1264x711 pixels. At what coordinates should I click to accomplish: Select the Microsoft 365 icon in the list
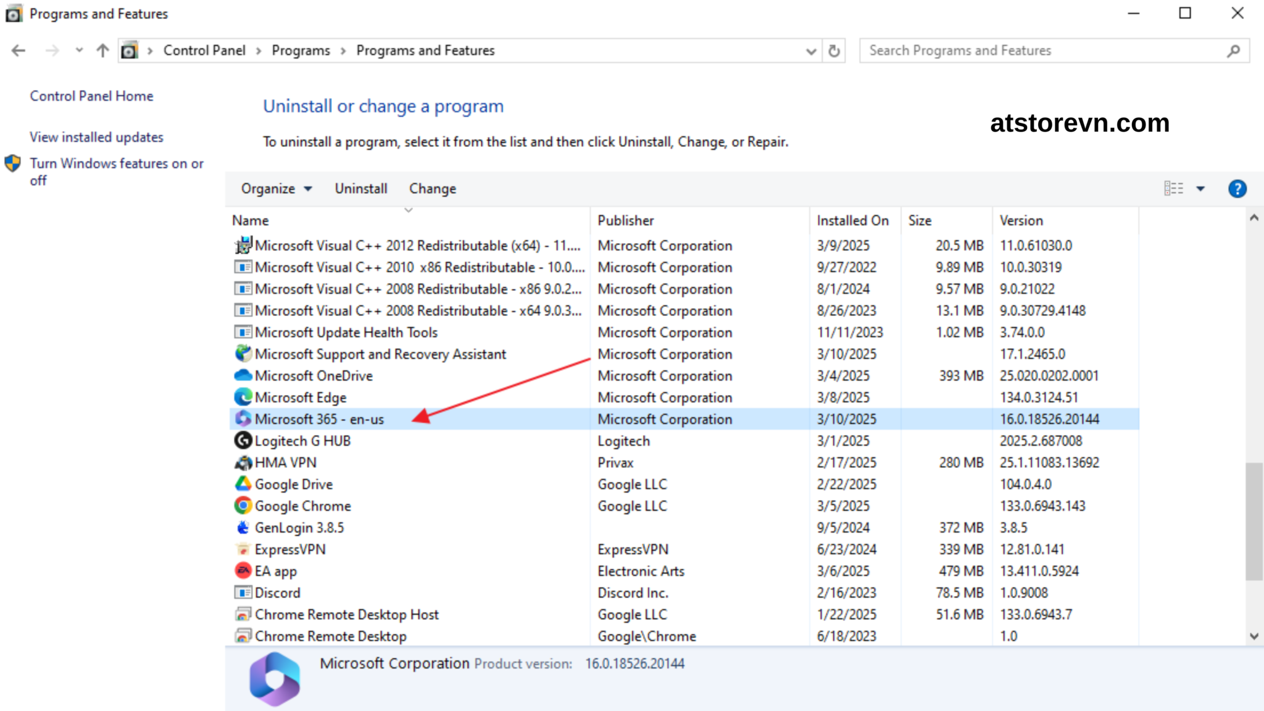[x=244, y=418]
